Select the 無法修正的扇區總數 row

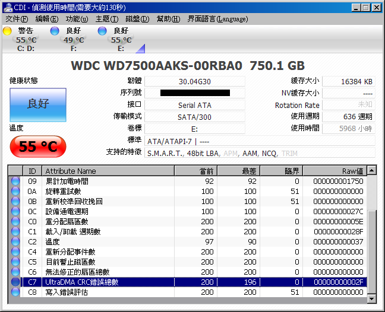pyautogui.click(x=188, y=272)
